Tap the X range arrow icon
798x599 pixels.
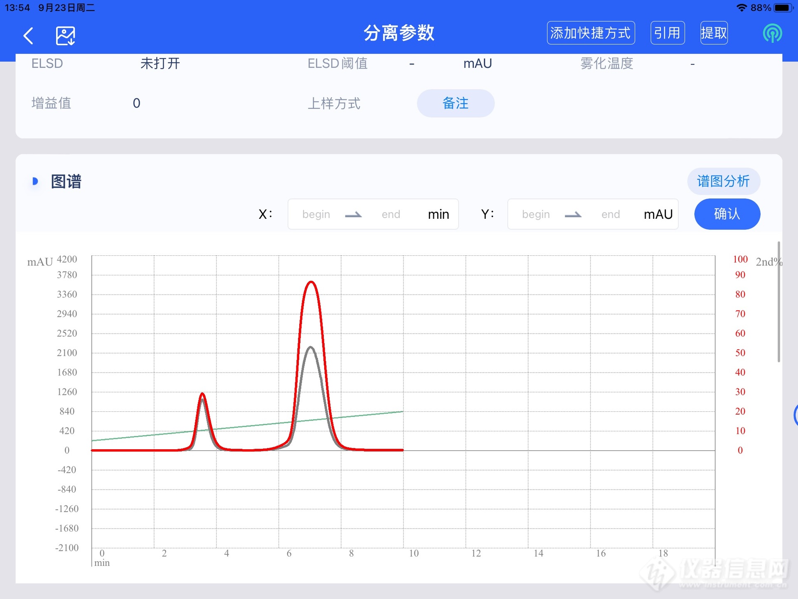[353, 215]
